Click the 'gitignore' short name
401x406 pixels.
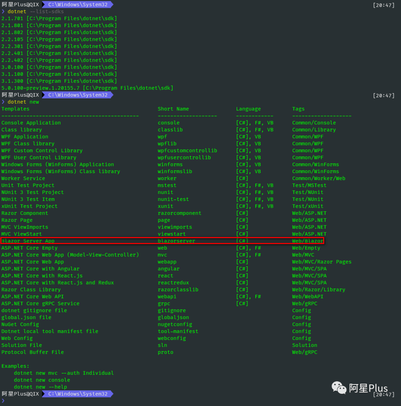172,311
